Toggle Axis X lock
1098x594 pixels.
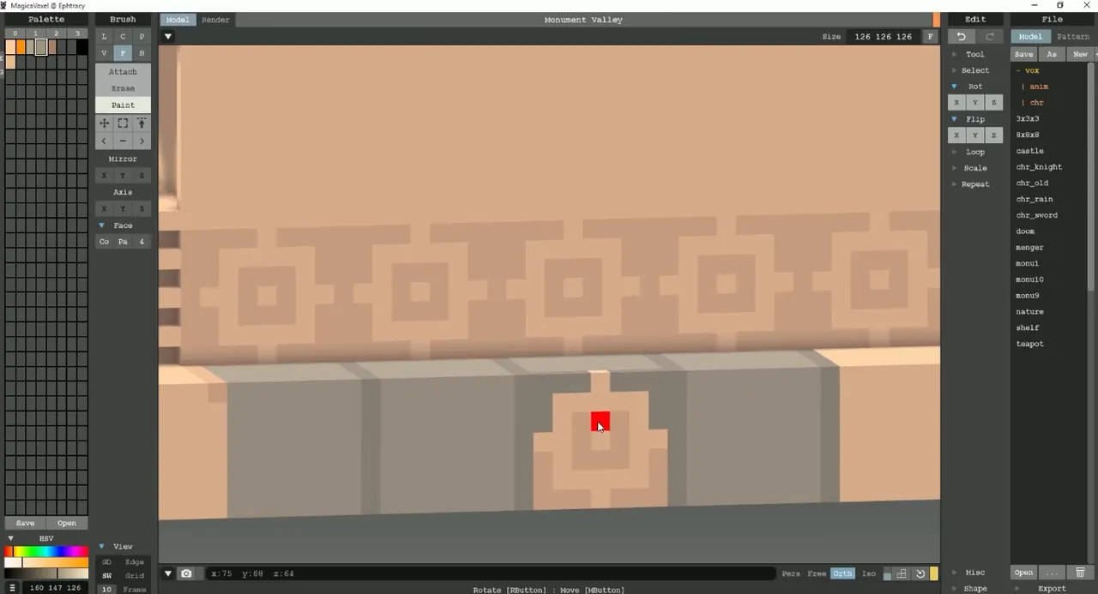click(104, 209)
